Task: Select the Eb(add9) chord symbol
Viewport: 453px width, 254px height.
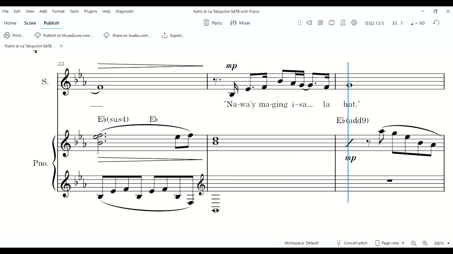Action: 352,121
